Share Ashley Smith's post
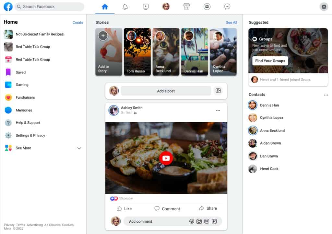332x234 pixels. click(x=208, y=208)
